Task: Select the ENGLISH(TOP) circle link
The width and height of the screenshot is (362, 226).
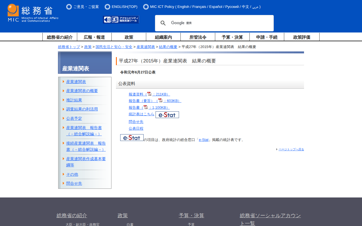Action: (x=107, y=7)
